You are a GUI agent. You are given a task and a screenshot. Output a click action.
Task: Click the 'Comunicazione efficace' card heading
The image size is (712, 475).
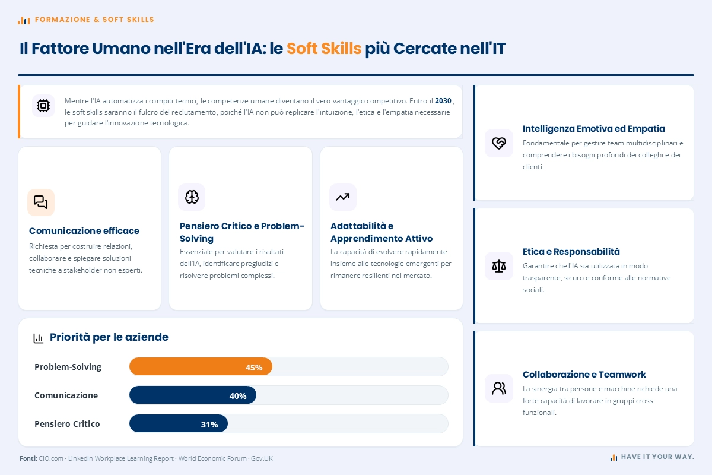pyautogui.click(x=84, y=231)
